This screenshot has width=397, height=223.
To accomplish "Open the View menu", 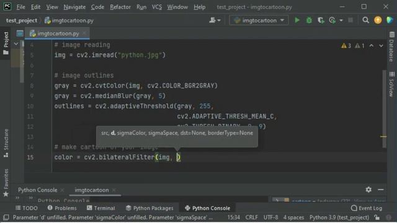I will click(52, 7).
